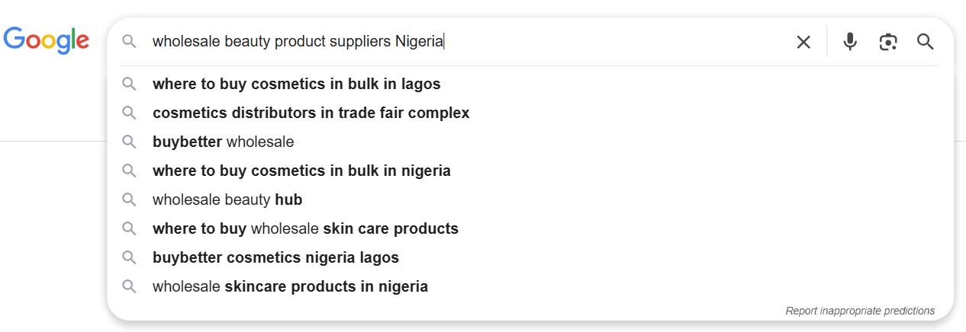Choose the "buybetter wholesale" suggestion
This screenshot has height=332, width=966.
click(x=223, y=142)
